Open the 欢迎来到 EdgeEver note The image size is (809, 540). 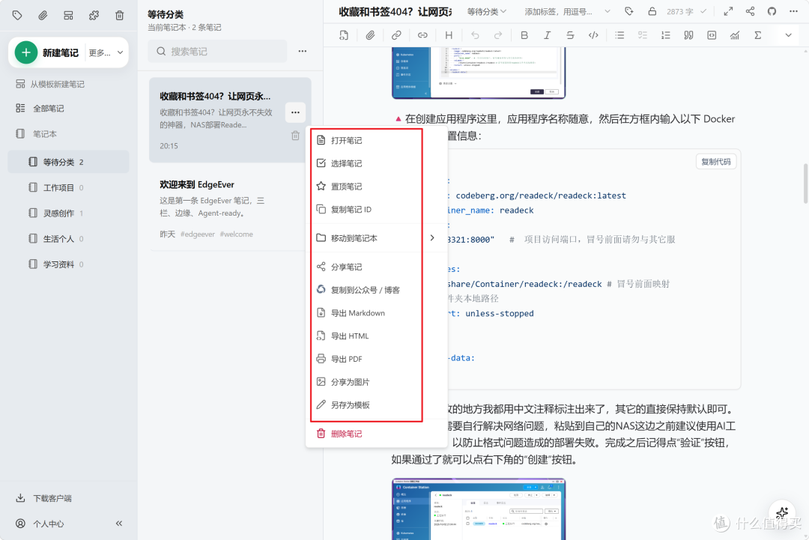(x=228, y=209)
